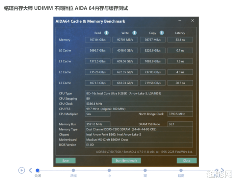Click the Close button in AIDA64
This screenshot has height=184, width=237.
point(187,160)
